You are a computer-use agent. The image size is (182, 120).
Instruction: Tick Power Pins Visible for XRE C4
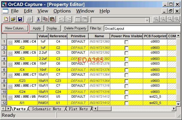click(126, 42)
